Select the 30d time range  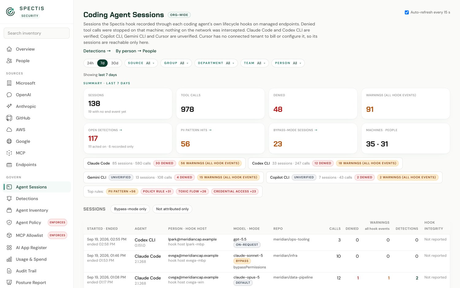(x=115, y=63)
